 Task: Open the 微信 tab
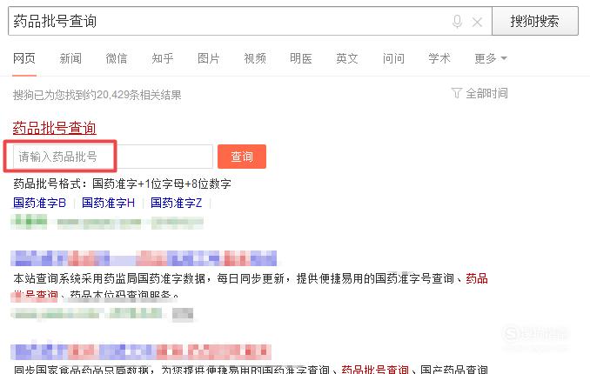tap(117, 58)
